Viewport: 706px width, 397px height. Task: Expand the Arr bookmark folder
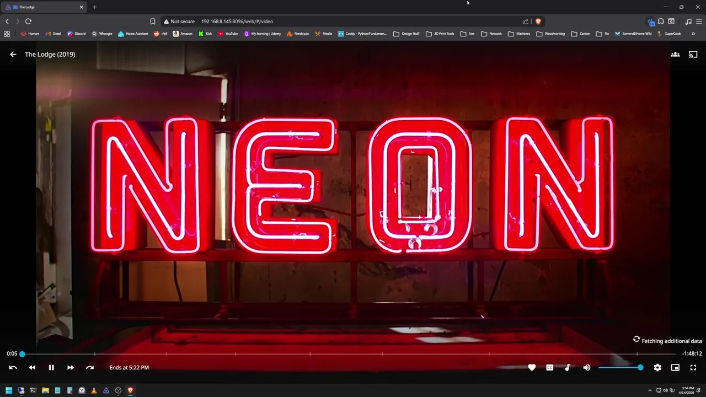click(468, 34)
